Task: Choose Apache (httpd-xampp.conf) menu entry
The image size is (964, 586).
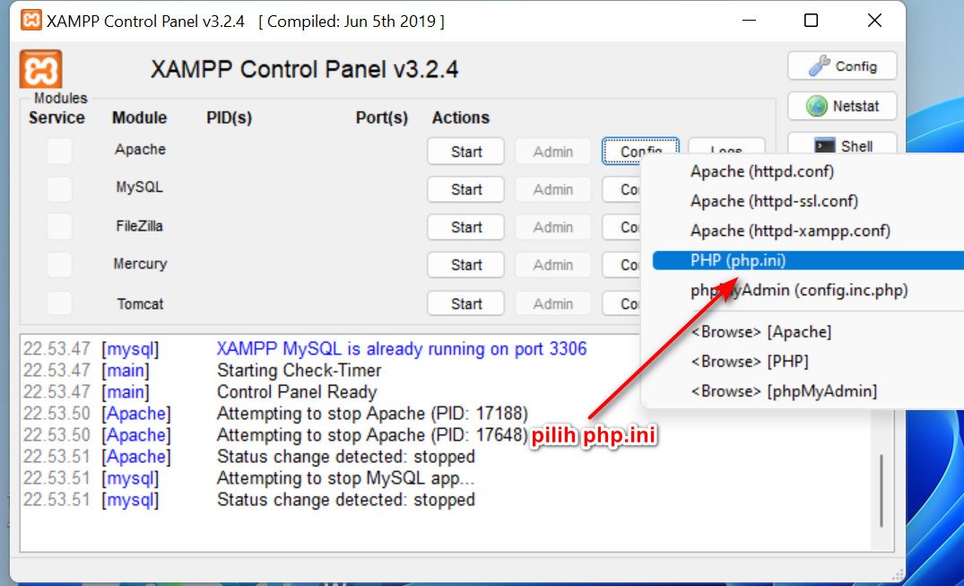Action: pos(790,231)
